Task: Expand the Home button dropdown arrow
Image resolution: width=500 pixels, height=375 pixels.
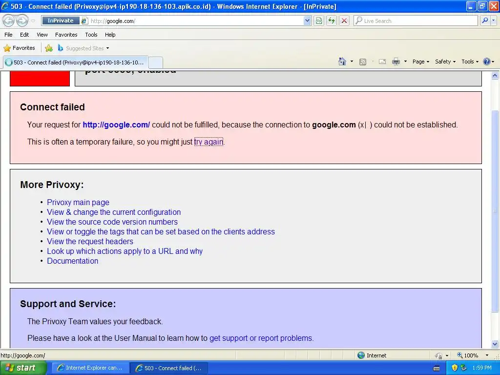Action: point(352,62)
